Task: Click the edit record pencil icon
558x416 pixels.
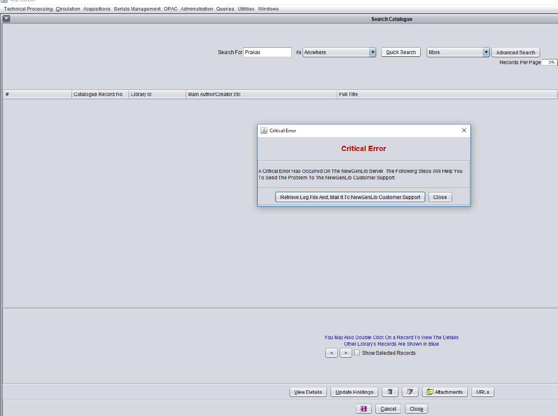Action: click(x=410, y=392)
